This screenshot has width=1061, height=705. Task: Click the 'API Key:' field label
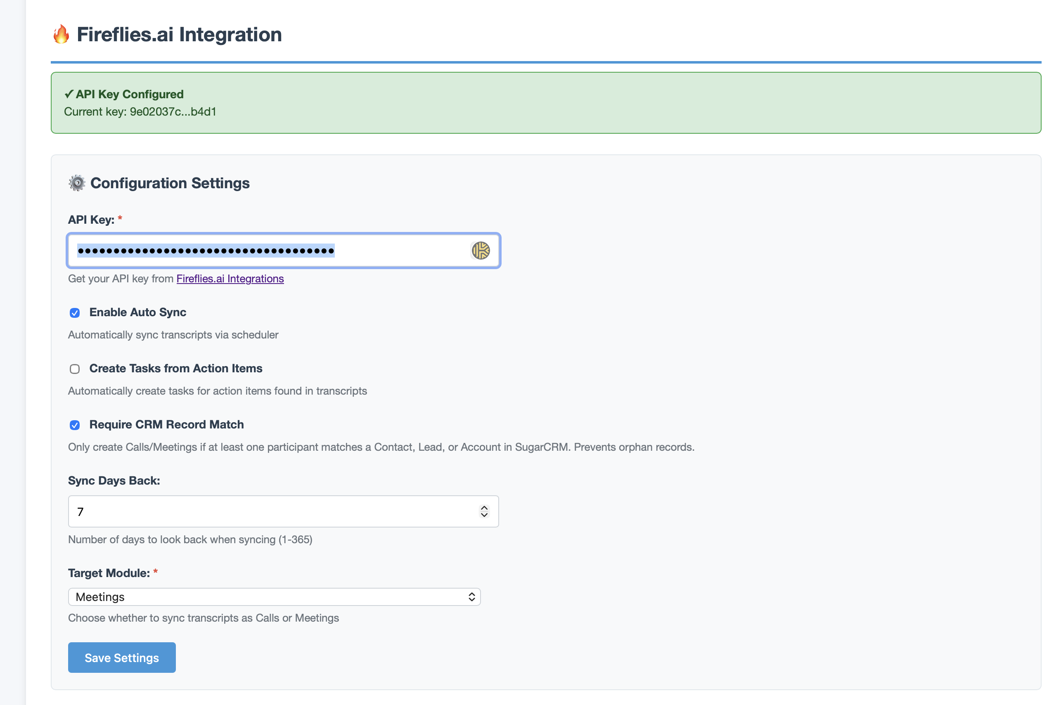click(91, 220)
